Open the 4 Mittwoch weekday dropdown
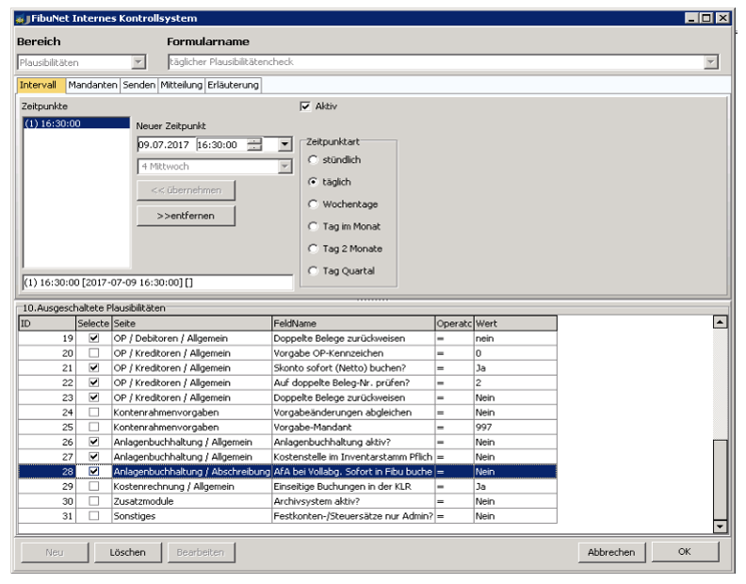 284,166
